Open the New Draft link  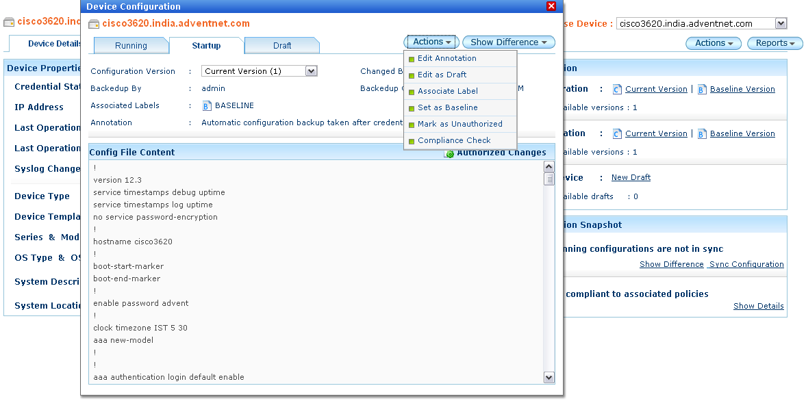click(x=631, y=177)
